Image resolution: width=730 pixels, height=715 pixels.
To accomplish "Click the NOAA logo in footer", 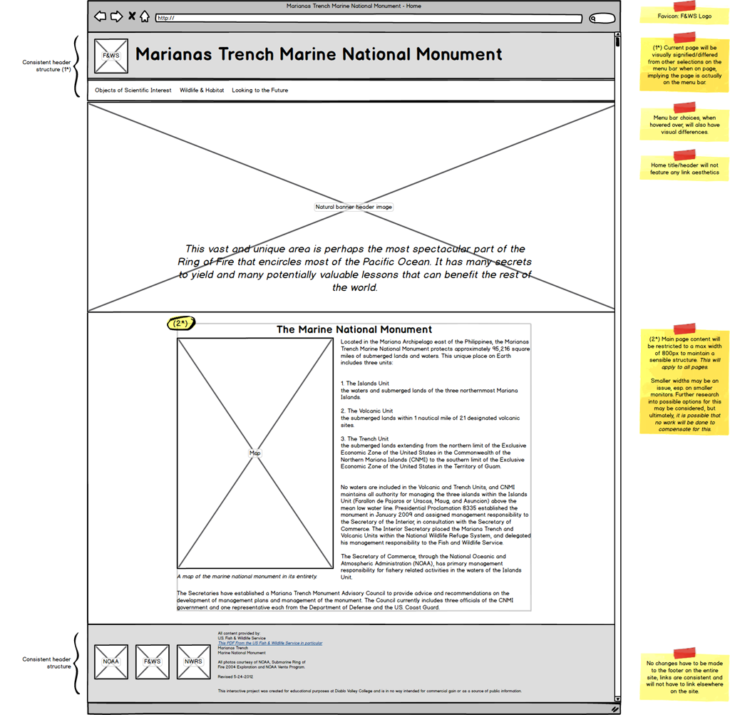I will pyautogui.click(x=111, y=662).
